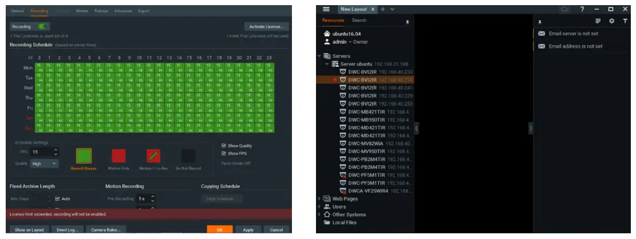Open the layout tabs dropdown chevron
The width and height of the screenshot is (636, 239).
tap(392, 9)
